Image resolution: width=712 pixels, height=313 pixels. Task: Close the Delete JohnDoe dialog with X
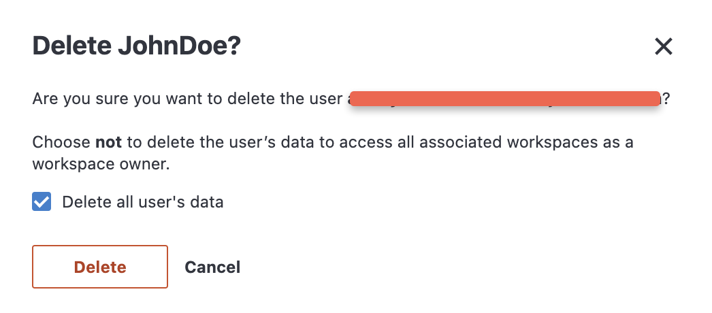[663, 46]
